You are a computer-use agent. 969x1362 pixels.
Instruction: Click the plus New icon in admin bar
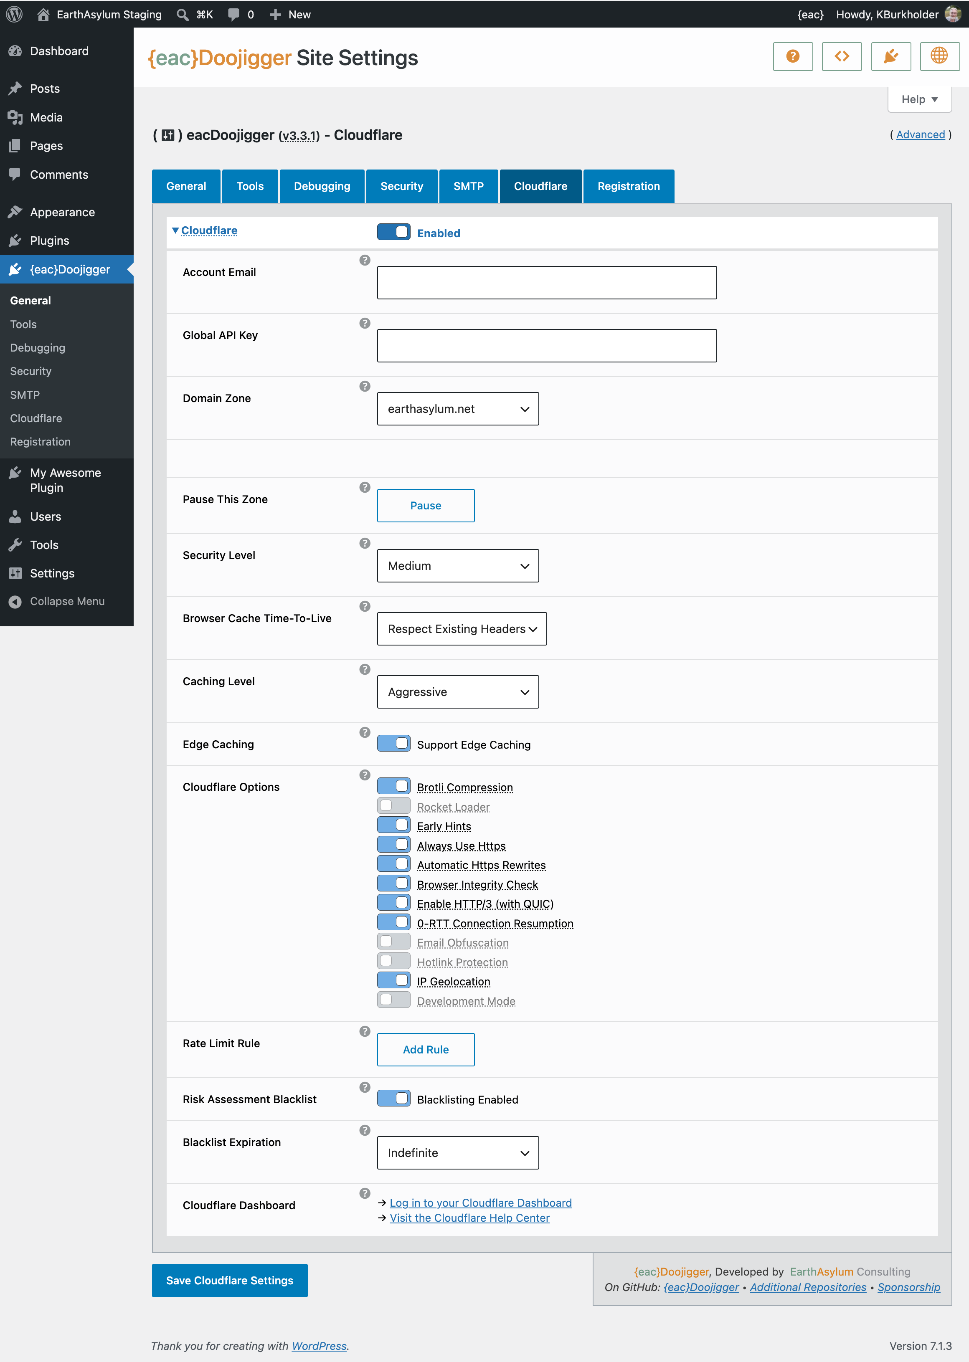click(275, 14)
